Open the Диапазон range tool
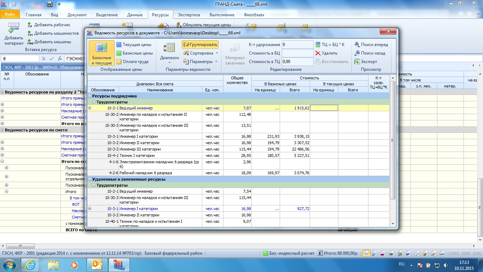483x272 pixels. [x=169, y=53]
